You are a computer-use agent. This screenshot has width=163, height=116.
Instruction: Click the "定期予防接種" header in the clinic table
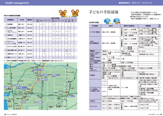click(55, 18)
